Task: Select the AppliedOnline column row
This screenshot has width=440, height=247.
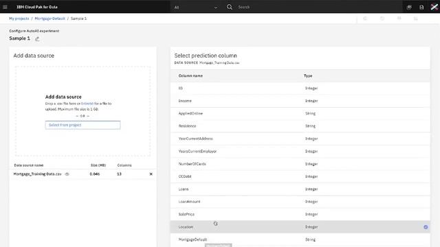Action: click(300, 113)
